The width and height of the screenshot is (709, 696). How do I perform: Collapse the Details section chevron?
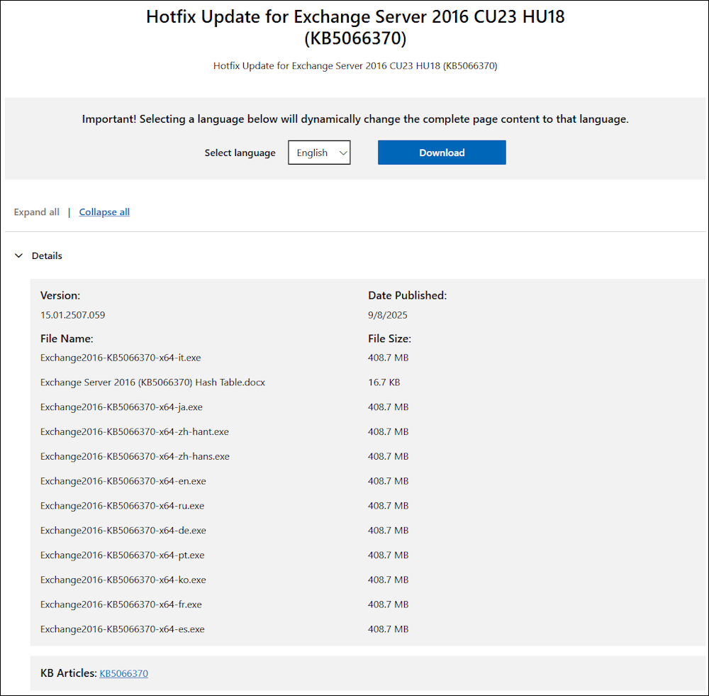[x=19, y=256]
